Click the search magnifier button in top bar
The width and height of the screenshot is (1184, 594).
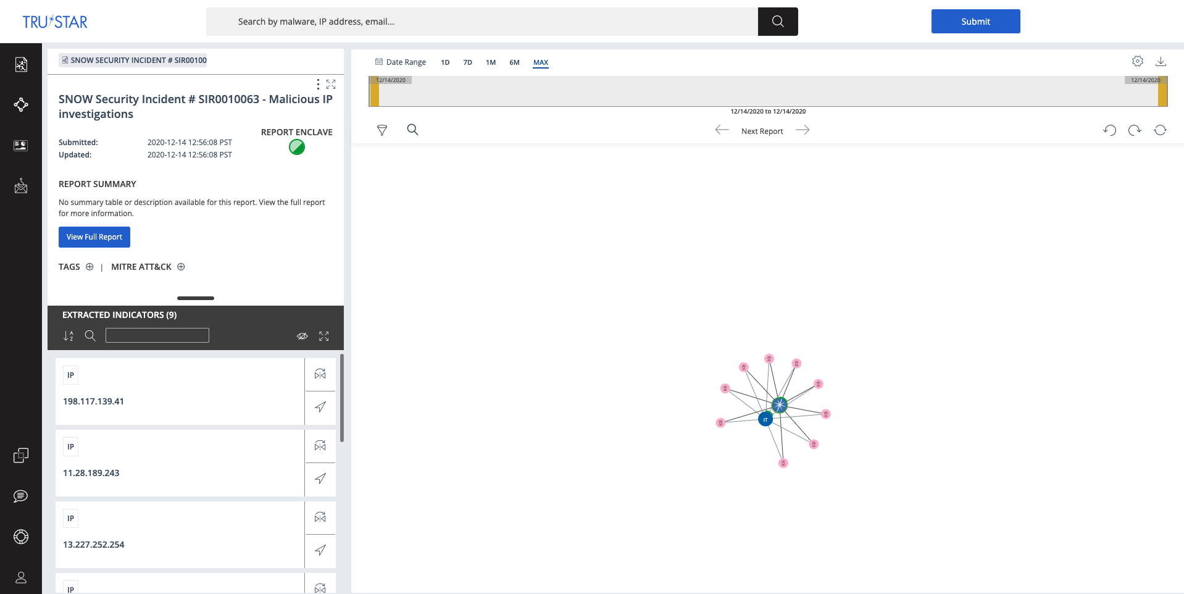tap(778, 22)
